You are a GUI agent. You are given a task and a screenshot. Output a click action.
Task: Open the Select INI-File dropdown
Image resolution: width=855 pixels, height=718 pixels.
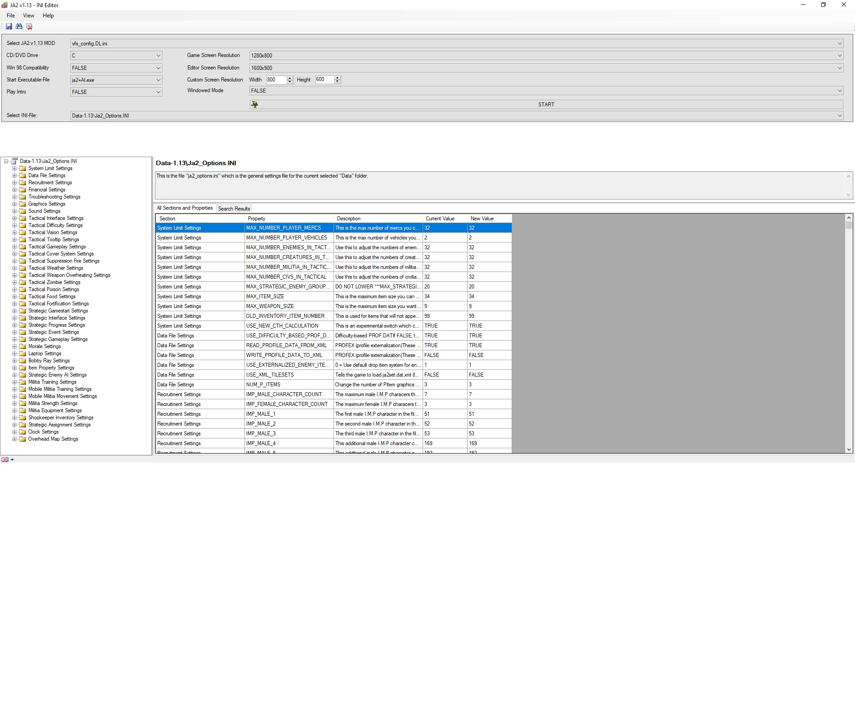[457, 115]
